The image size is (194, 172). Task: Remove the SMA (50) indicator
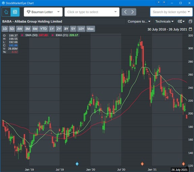coord(22,35)
